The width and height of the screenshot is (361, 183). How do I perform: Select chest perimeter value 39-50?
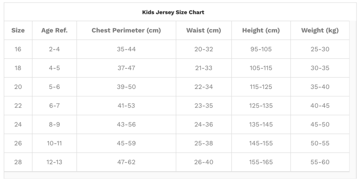126,87
